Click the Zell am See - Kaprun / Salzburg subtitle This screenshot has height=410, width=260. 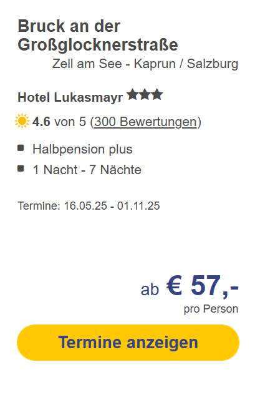click(145, 64)
